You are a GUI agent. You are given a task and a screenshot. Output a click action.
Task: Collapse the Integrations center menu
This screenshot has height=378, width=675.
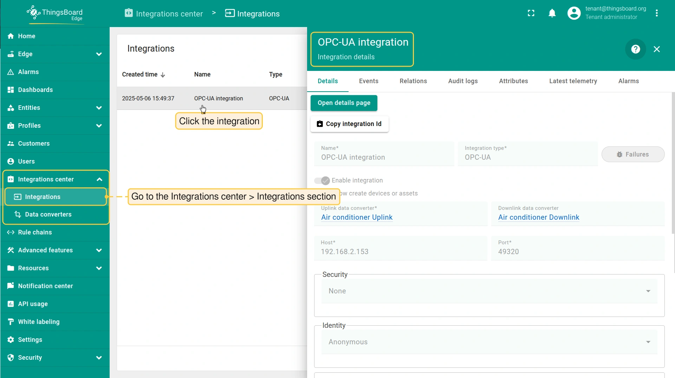click(99, 179)
